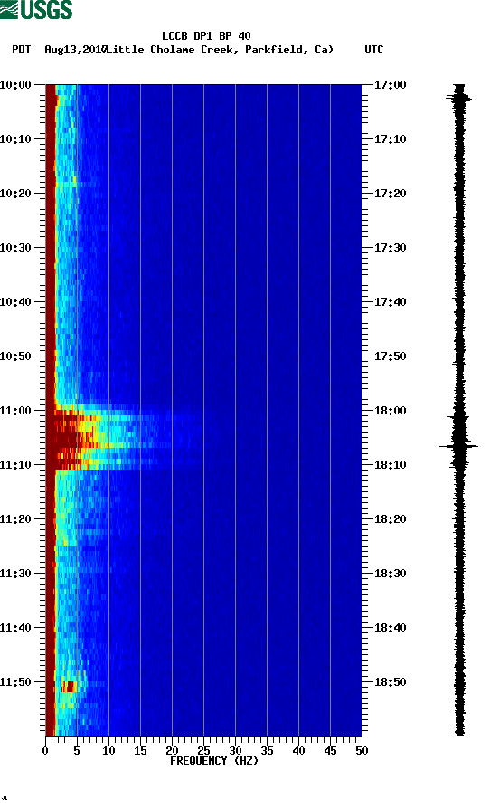
Task: Click the '50' frequency axis label
Action: [362, 751]
